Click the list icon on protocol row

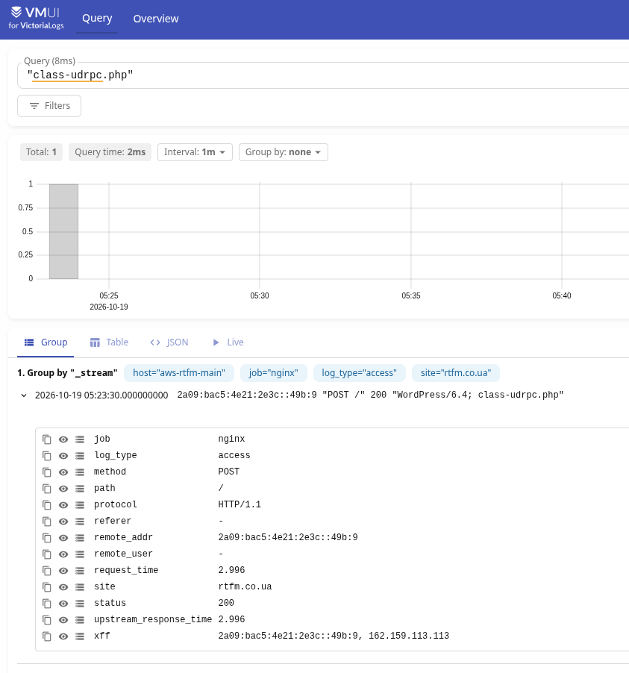pyautogui.click(x=79, y=504)
